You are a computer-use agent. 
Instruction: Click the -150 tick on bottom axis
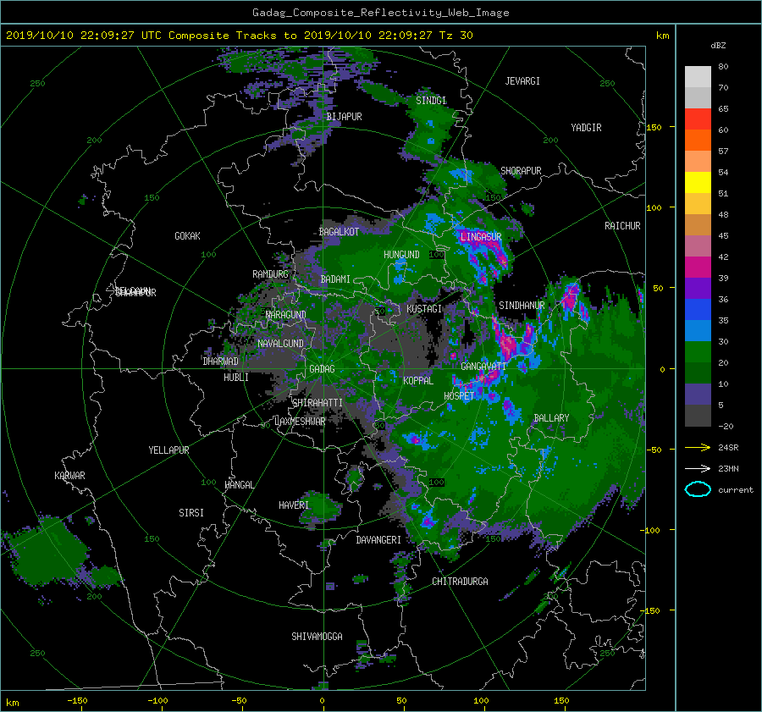(x=77, y=701)
